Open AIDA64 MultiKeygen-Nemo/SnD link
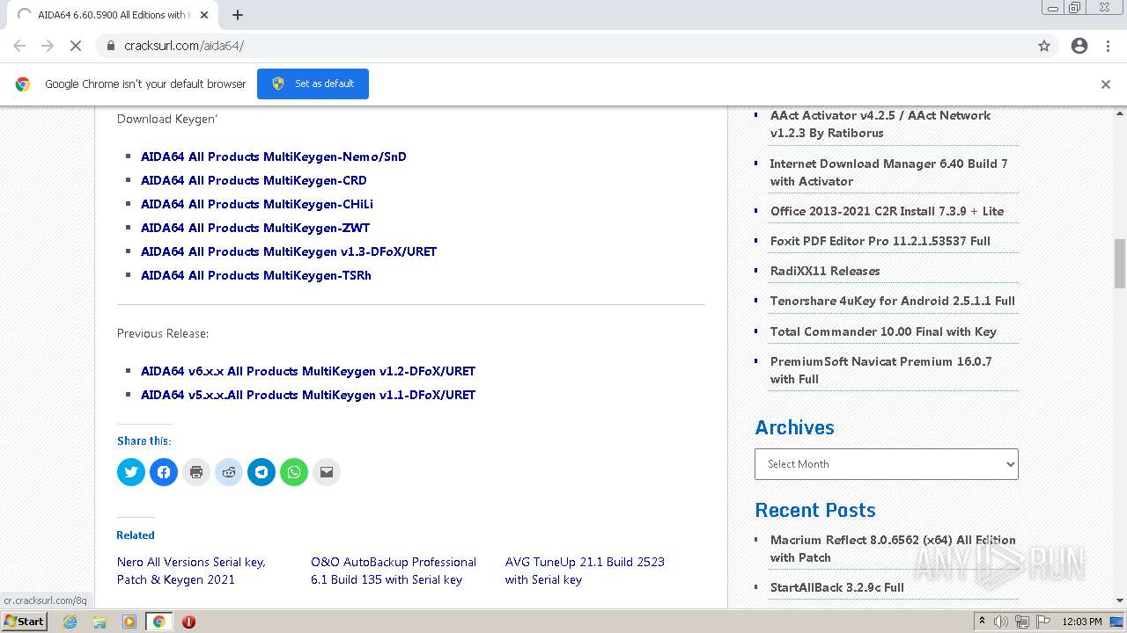 [274, 156]
